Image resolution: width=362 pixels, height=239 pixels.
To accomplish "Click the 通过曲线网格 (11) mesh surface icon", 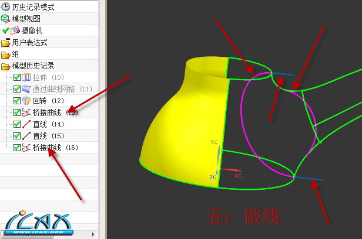I will click(26, 89).
